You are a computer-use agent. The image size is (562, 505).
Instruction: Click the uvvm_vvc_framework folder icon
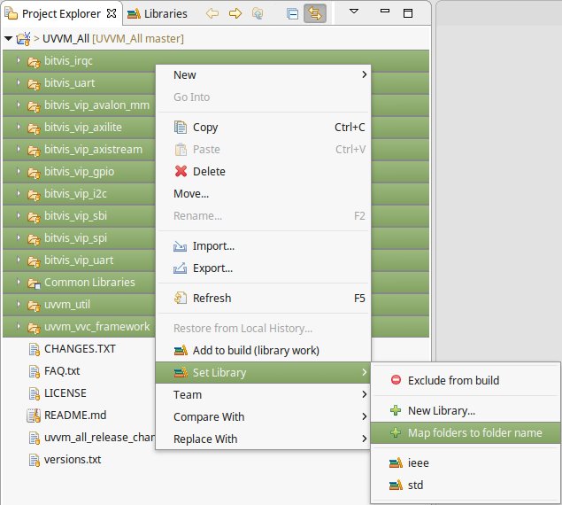tap(34, 327)
